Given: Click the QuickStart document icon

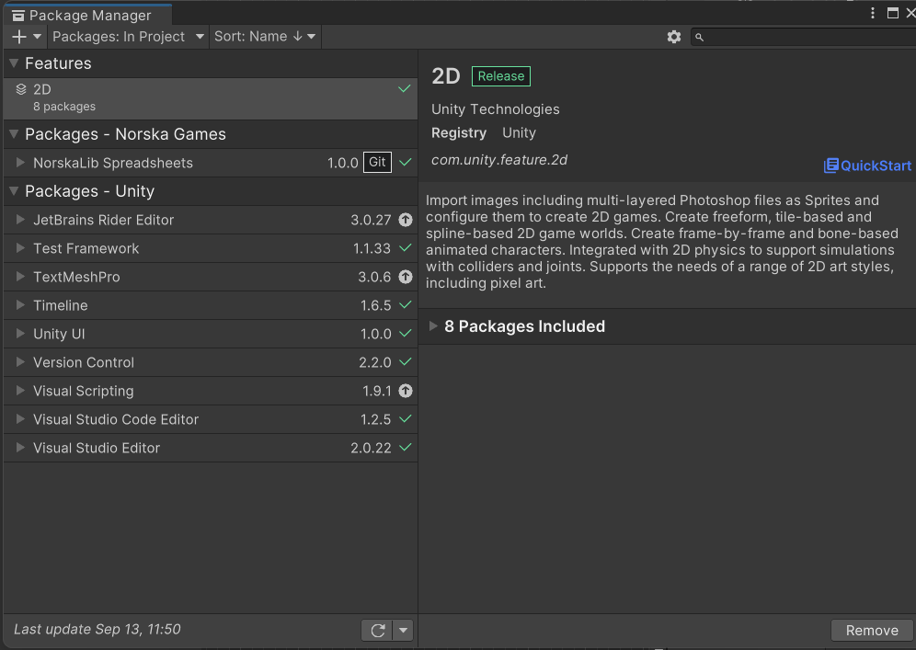Looking at the screenshot, I should [x=830, y=165].
